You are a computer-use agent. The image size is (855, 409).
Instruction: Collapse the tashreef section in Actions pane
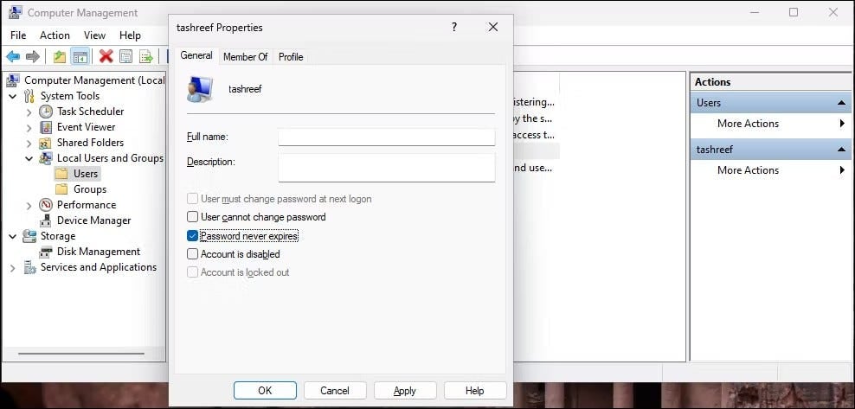(x=842, y=150)
